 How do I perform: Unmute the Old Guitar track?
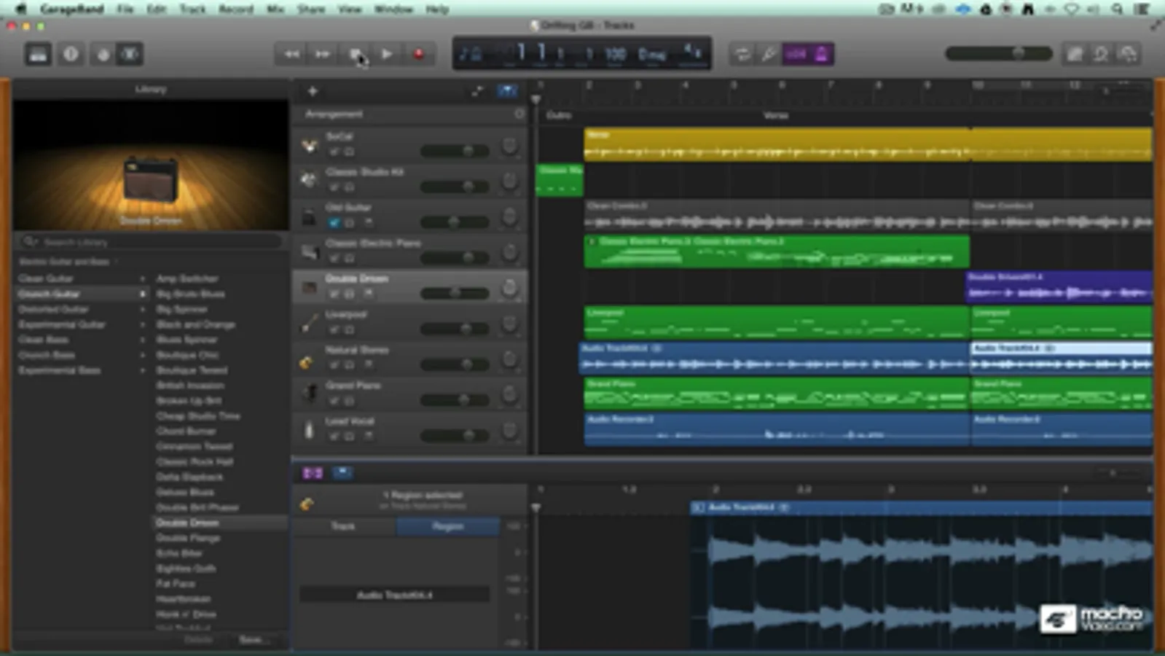click(334, 222)
